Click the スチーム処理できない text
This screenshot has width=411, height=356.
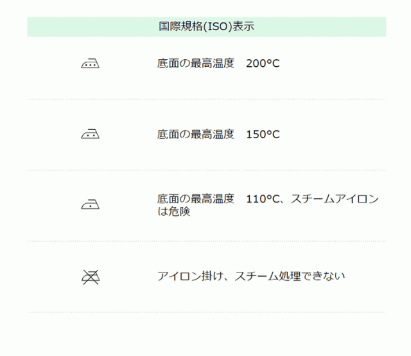290,276
